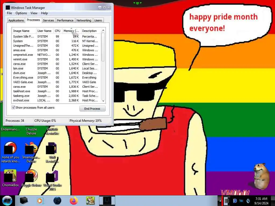
Task: Select the Endermanc... desktop label
Action: (x=10, y=129)
